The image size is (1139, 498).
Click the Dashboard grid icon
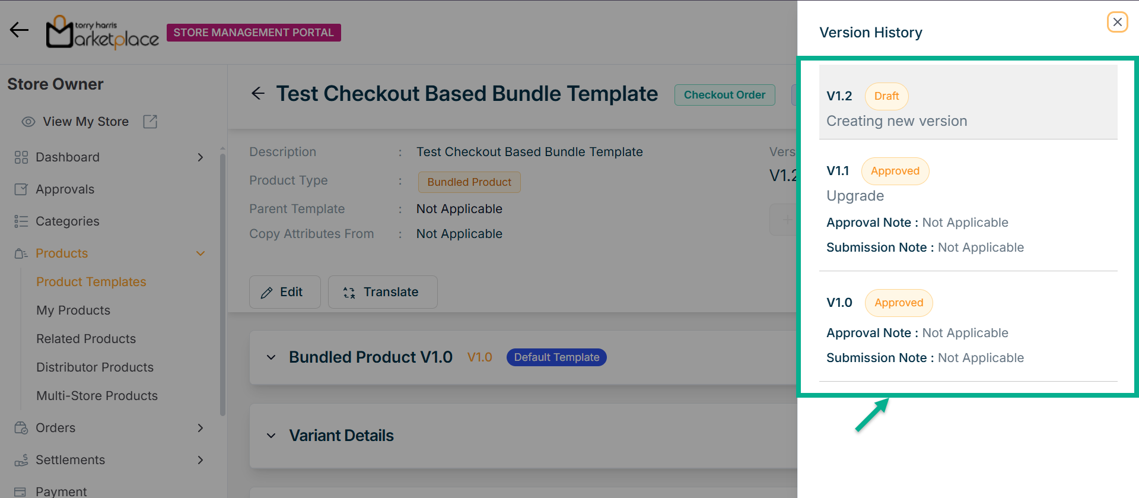(x=21, y=157)
